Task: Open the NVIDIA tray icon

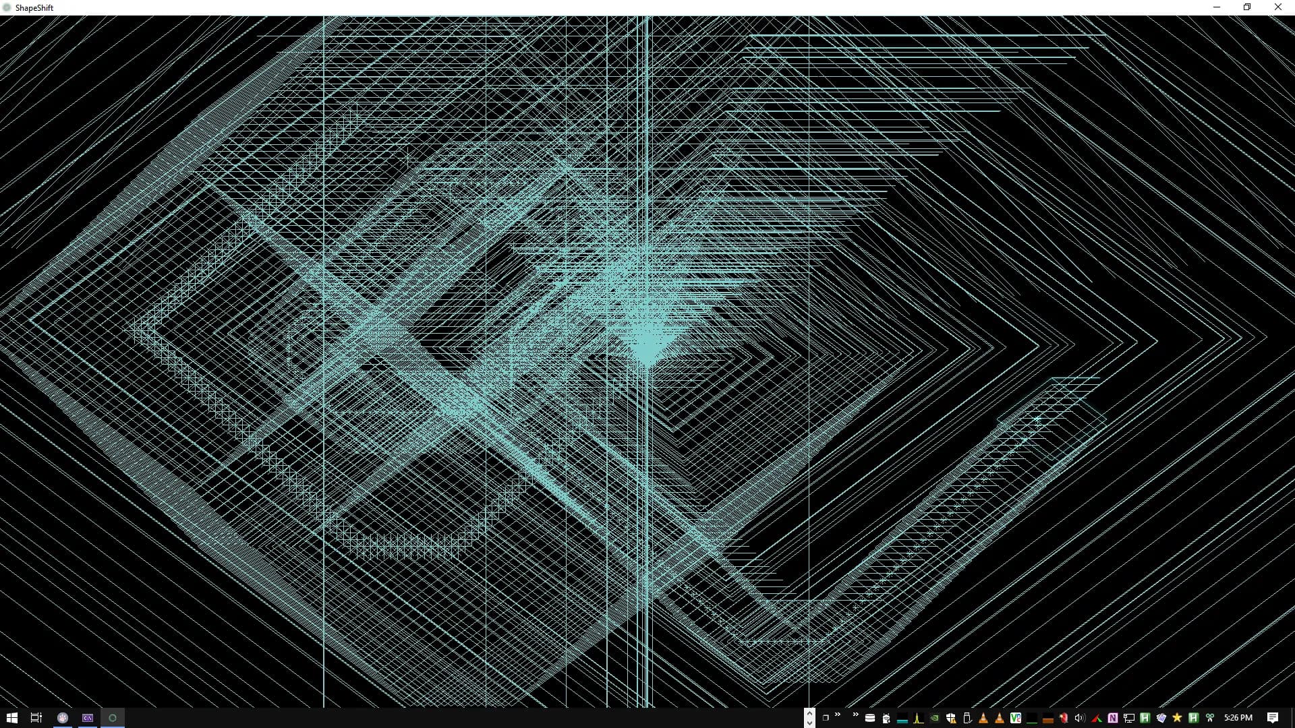Action: tap(935, 718)
